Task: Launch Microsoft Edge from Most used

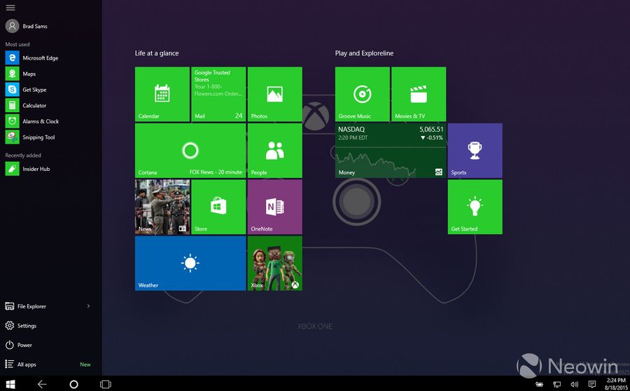Action: [32, 58]
